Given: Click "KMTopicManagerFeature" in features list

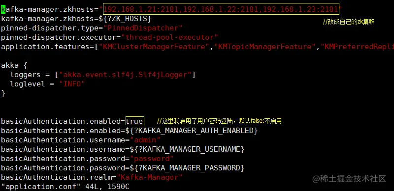Looking at the screenshot, I should tap(265, 47).
